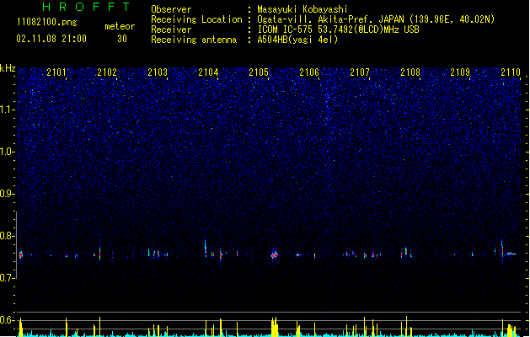Click the 2103 time marker

158,72
